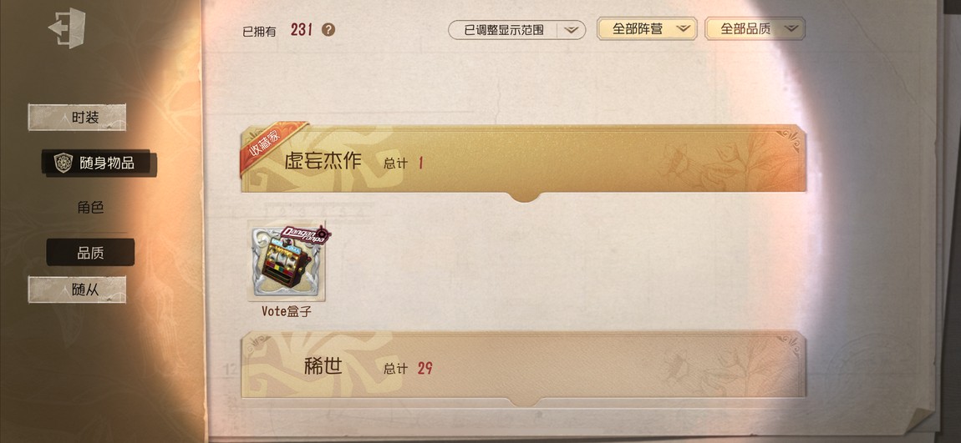The image size is (961, 443).
Task: Switch to the 随从 tab
Action: [77, 289]
